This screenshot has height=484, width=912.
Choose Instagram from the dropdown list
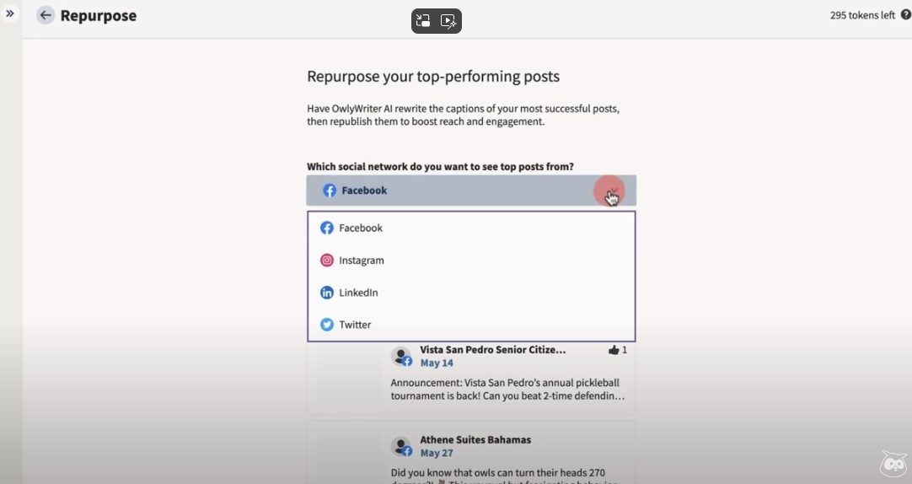click(x=471, y=260)
